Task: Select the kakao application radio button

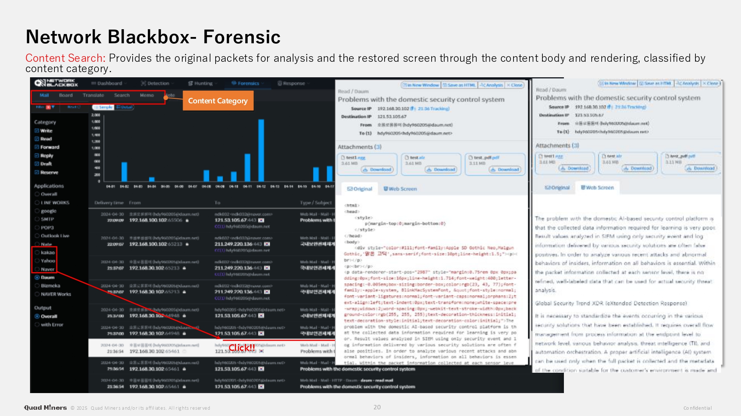Action: tap(37, 253)
